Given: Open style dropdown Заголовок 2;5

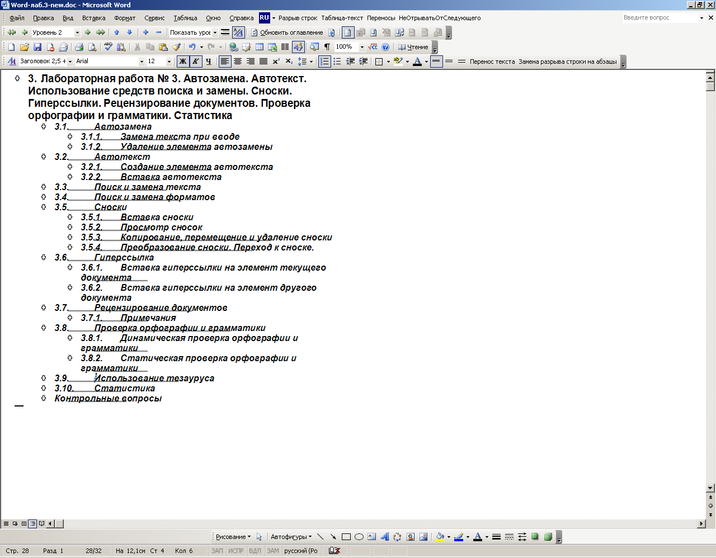Looking at the screenshot, I should (70, 62).
